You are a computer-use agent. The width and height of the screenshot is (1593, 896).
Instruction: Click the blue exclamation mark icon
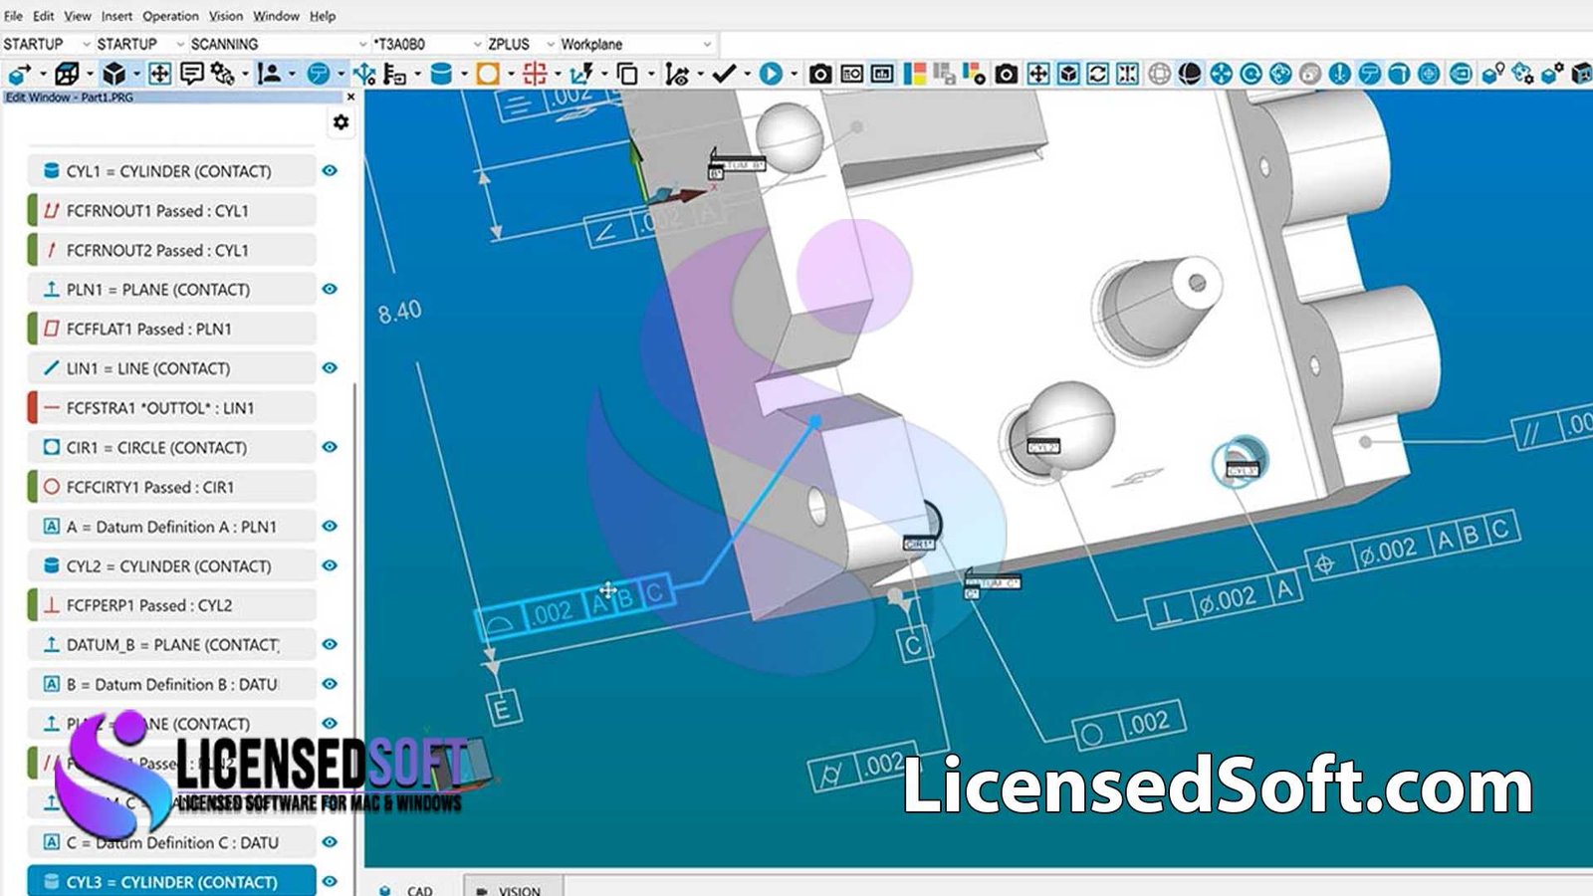click(x=1339, y=74)
